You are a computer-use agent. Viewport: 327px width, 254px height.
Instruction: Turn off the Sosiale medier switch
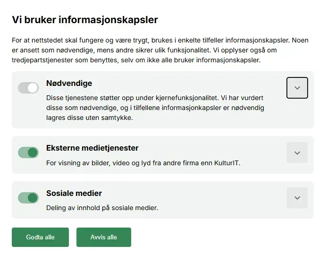(28, 198)
